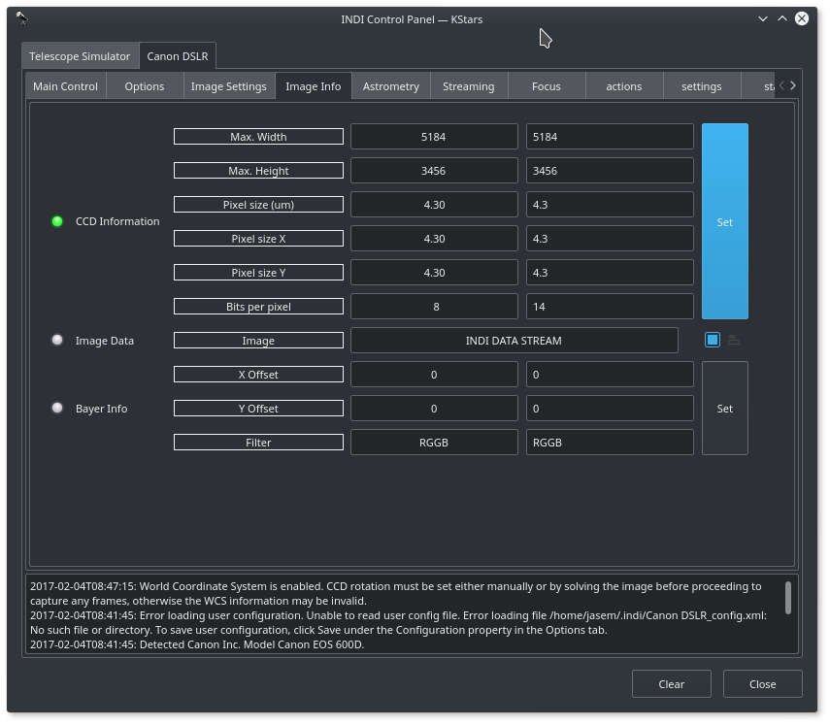Click the Bayer Info status indicator
830x725 pixels.
(x=57, y=409)
